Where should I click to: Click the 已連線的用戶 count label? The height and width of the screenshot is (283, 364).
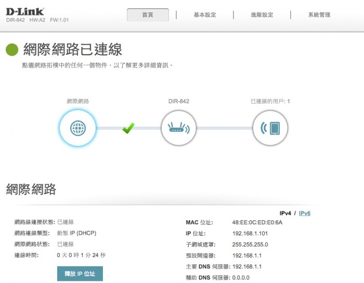point(270,101)
